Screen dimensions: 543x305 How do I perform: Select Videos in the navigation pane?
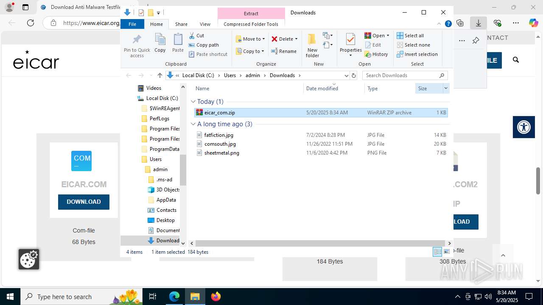click(x=150, y=88)
